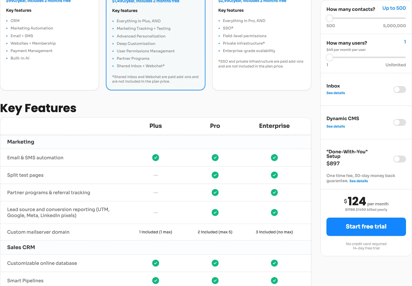Click "Shared Inbox + Webchat*" feature item
Screen dimensions: 412x286
[x=141, y=66]
